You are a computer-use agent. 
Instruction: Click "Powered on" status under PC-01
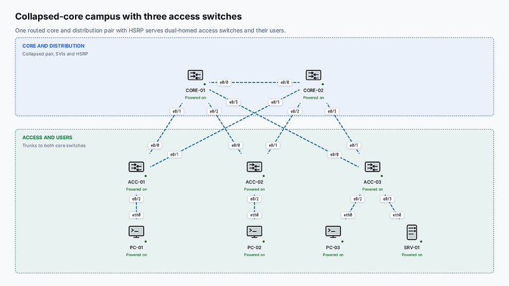pos(136,255)
